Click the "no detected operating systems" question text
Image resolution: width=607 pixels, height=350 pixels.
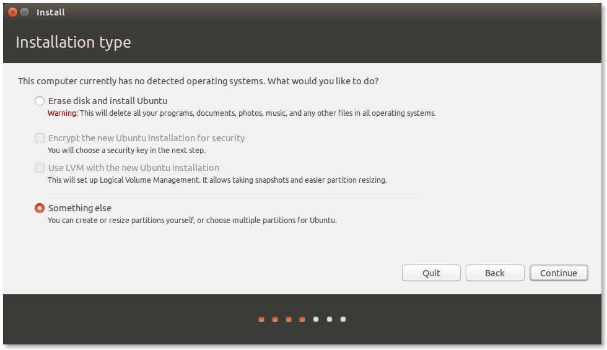198,81
